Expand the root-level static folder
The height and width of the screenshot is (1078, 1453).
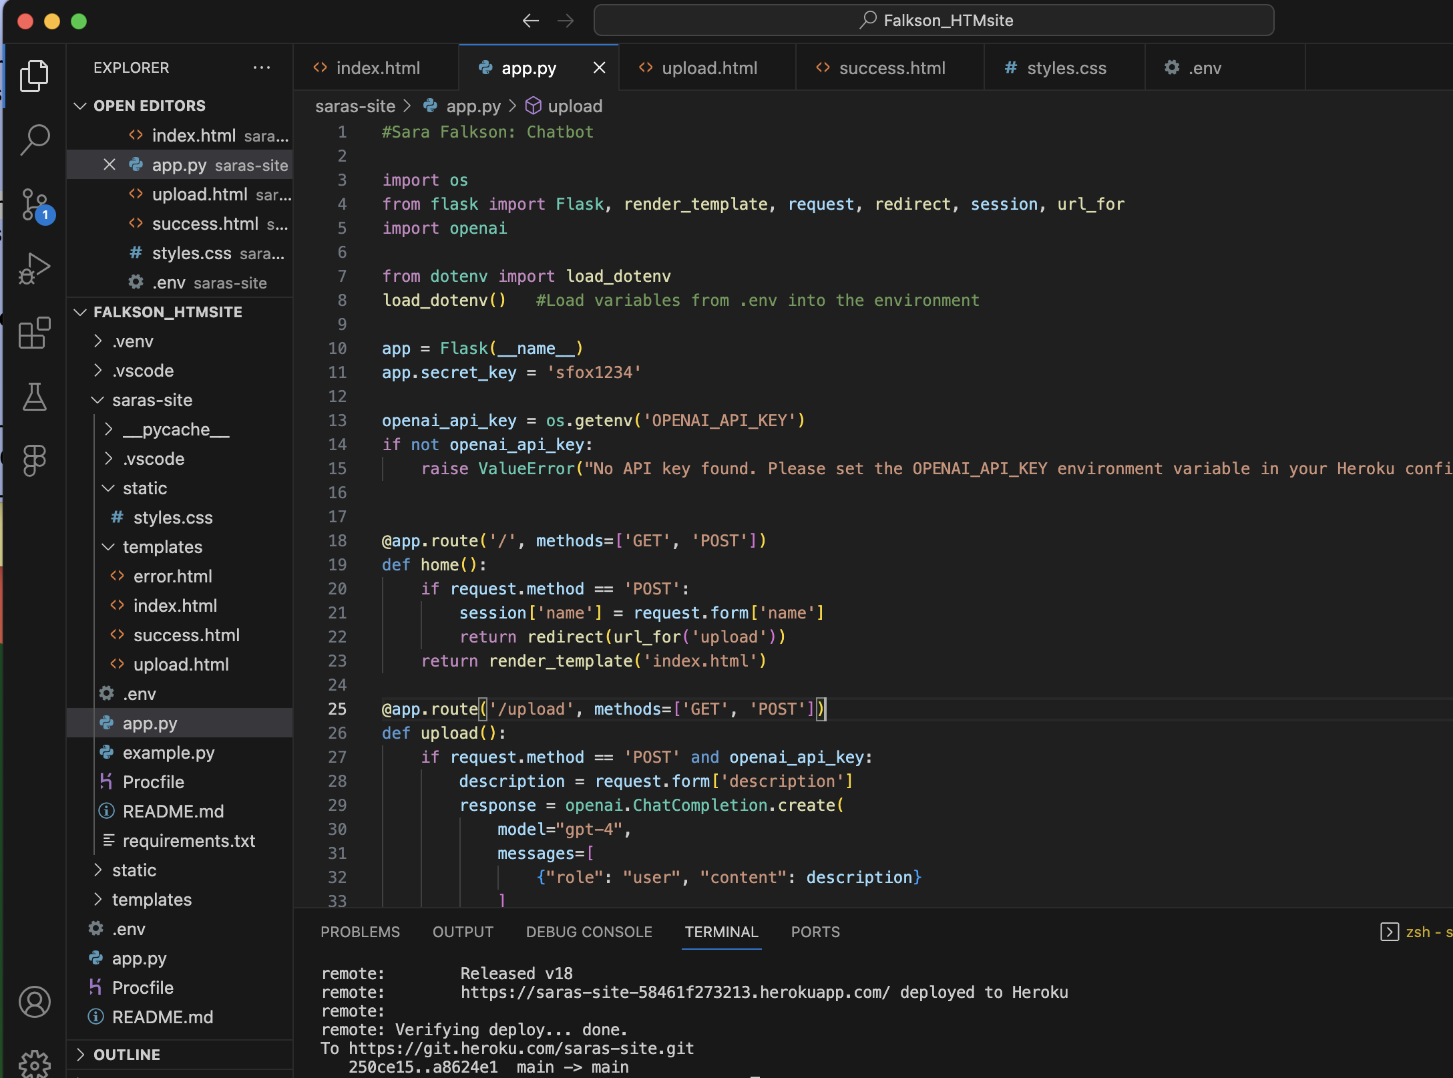coord(98,870)
